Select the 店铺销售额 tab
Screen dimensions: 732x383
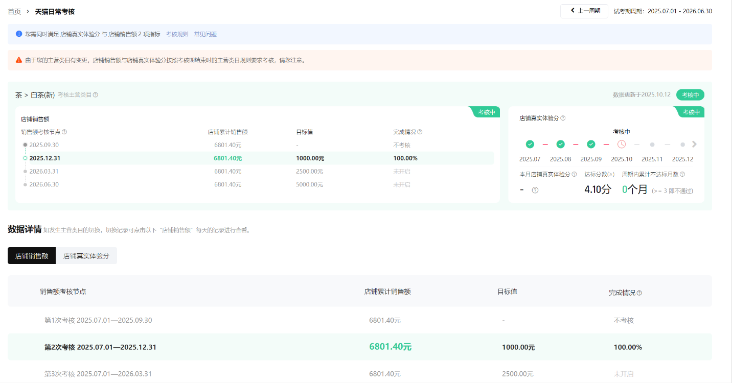32,256
